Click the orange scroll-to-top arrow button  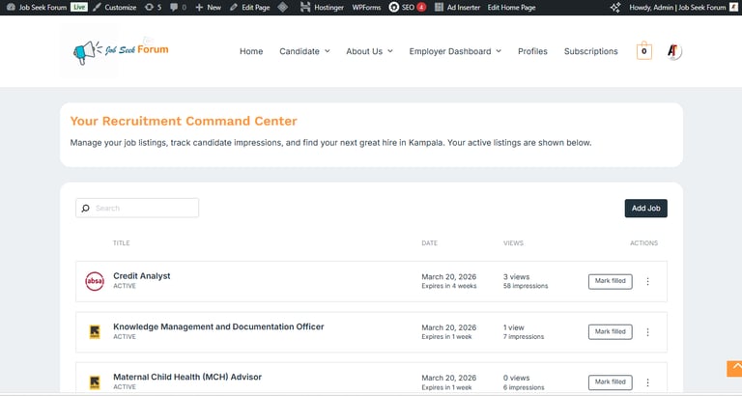click(734, 369)
